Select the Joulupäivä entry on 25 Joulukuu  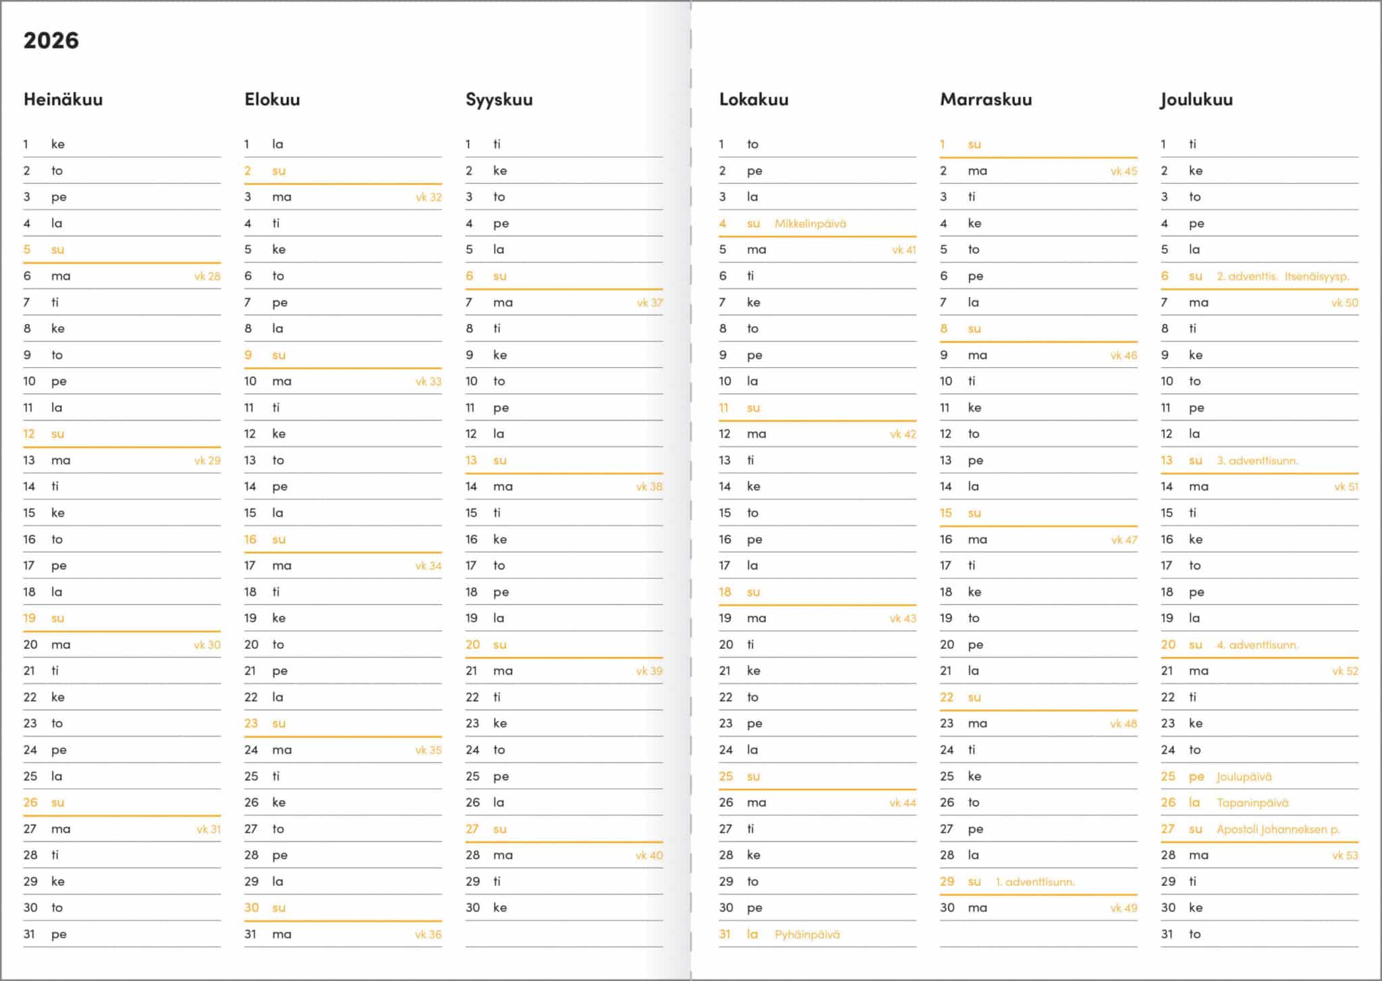(1244, 776)
